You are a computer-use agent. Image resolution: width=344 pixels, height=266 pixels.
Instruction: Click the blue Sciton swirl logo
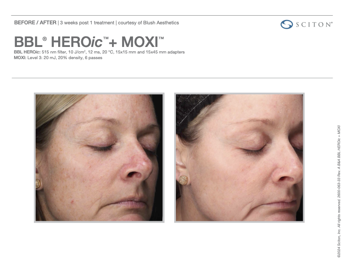(287, 24)
